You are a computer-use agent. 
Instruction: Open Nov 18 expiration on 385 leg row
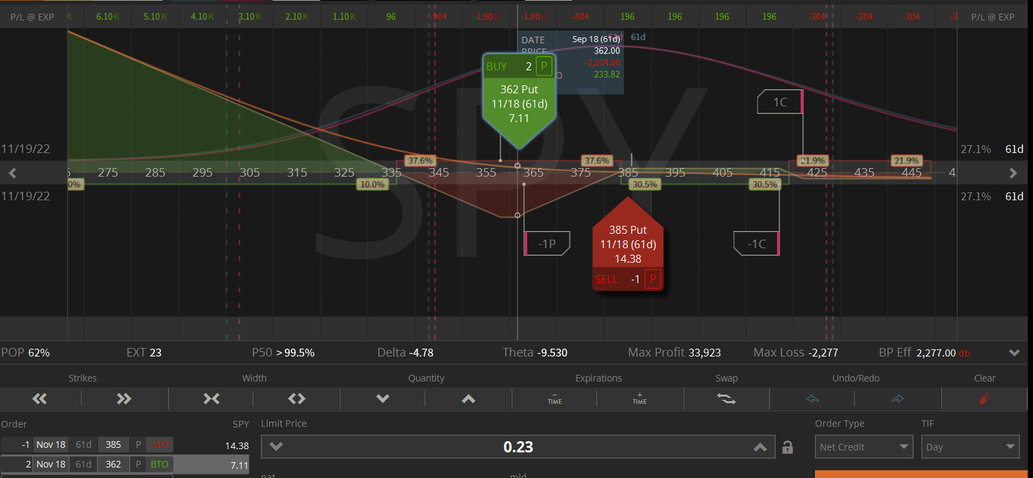tap(51, 445)
